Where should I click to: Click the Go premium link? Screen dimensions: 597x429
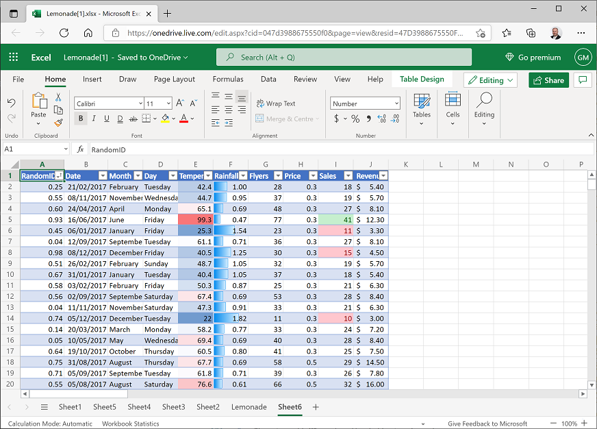pyautogui.click(x=533, y=57)
